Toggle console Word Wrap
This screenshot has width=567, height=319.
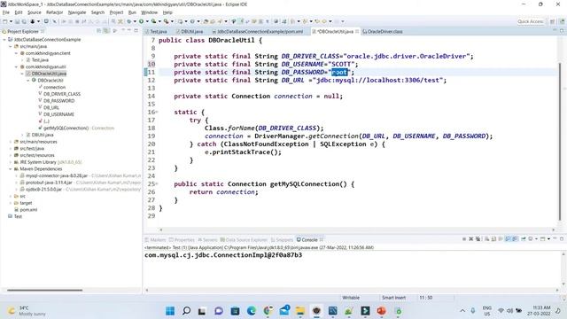[x=501, y=239]
